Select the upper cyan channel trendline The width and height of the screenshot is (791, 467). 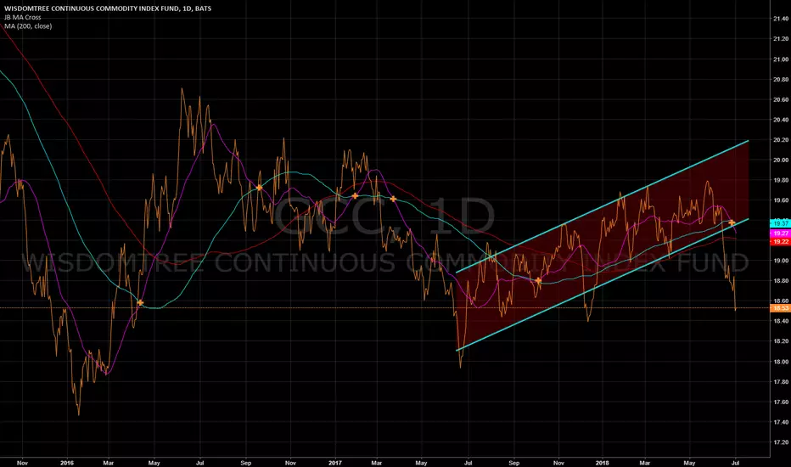603,206
